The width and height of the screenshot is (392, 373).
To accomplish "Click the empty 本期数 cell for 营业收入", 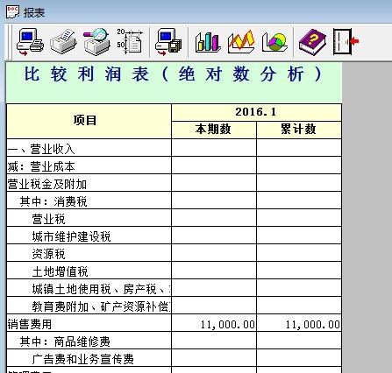I will click(214, 148).
